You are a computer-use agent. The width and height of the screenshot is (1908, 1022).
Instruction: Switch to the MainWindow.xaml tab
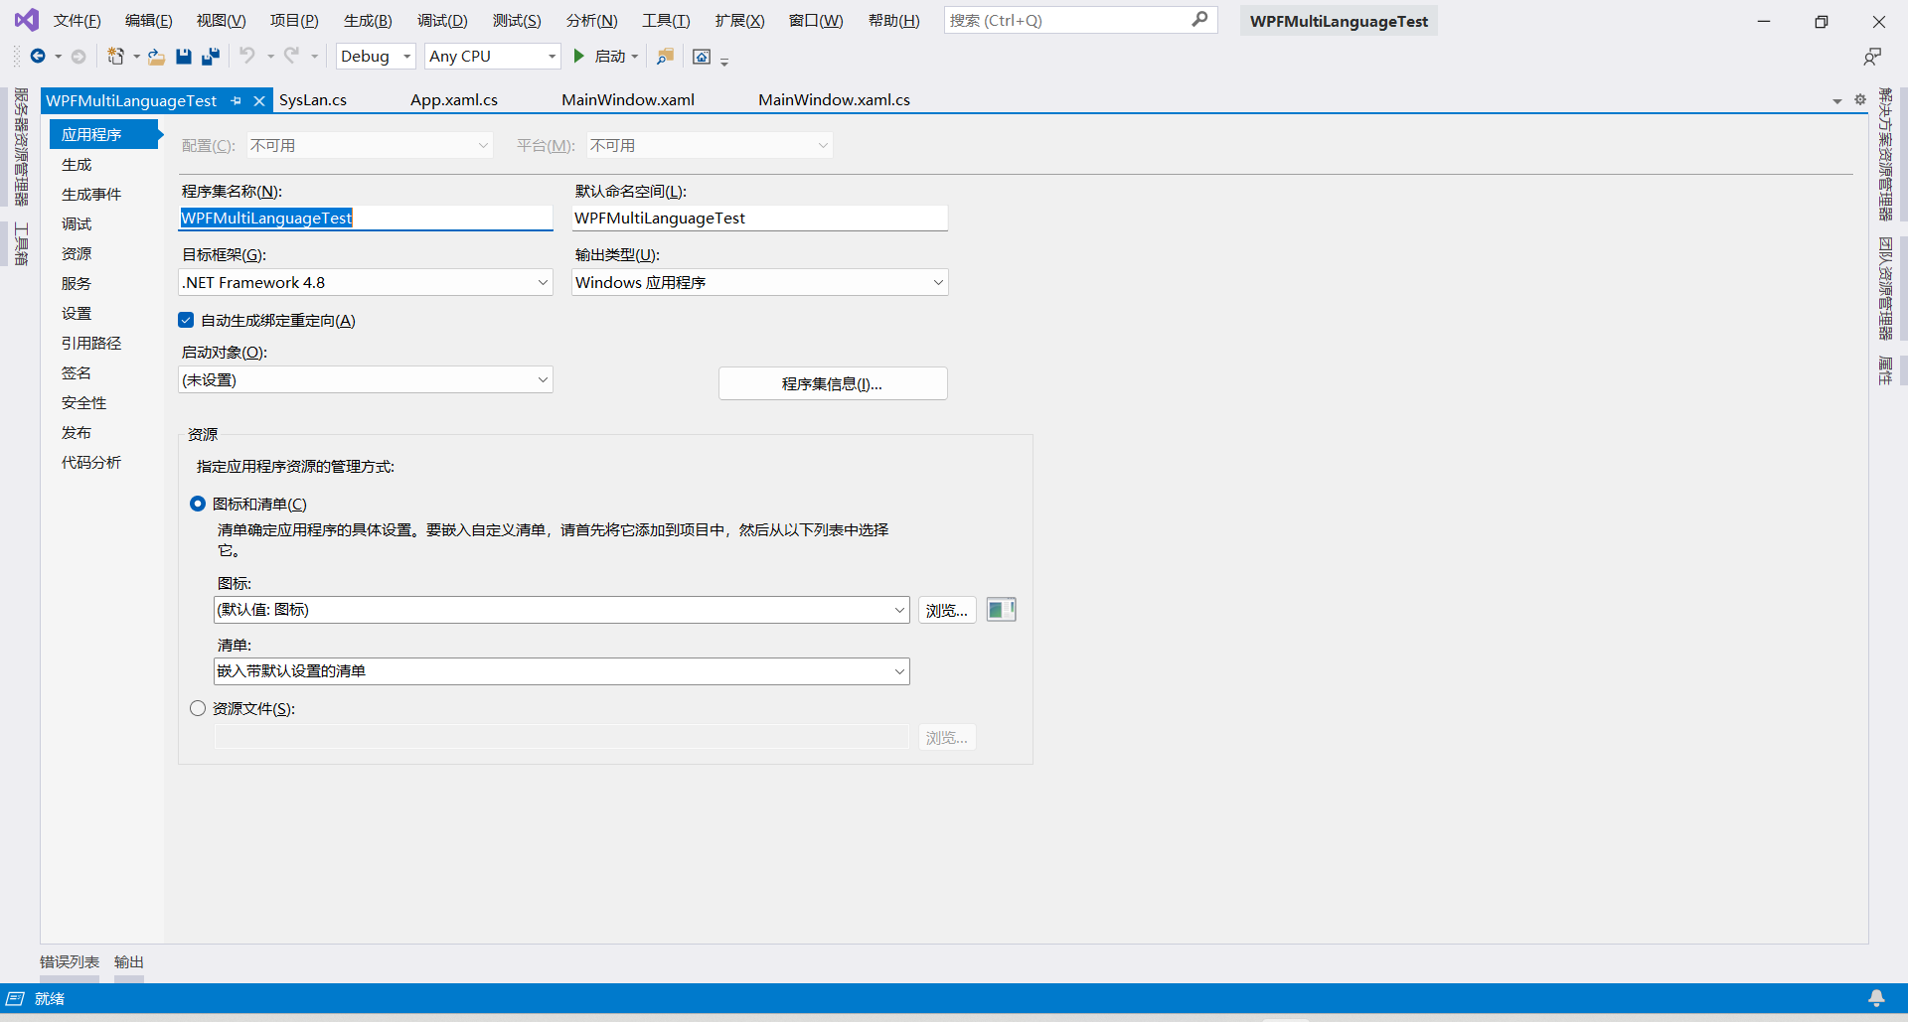click(x=628, y=100)
